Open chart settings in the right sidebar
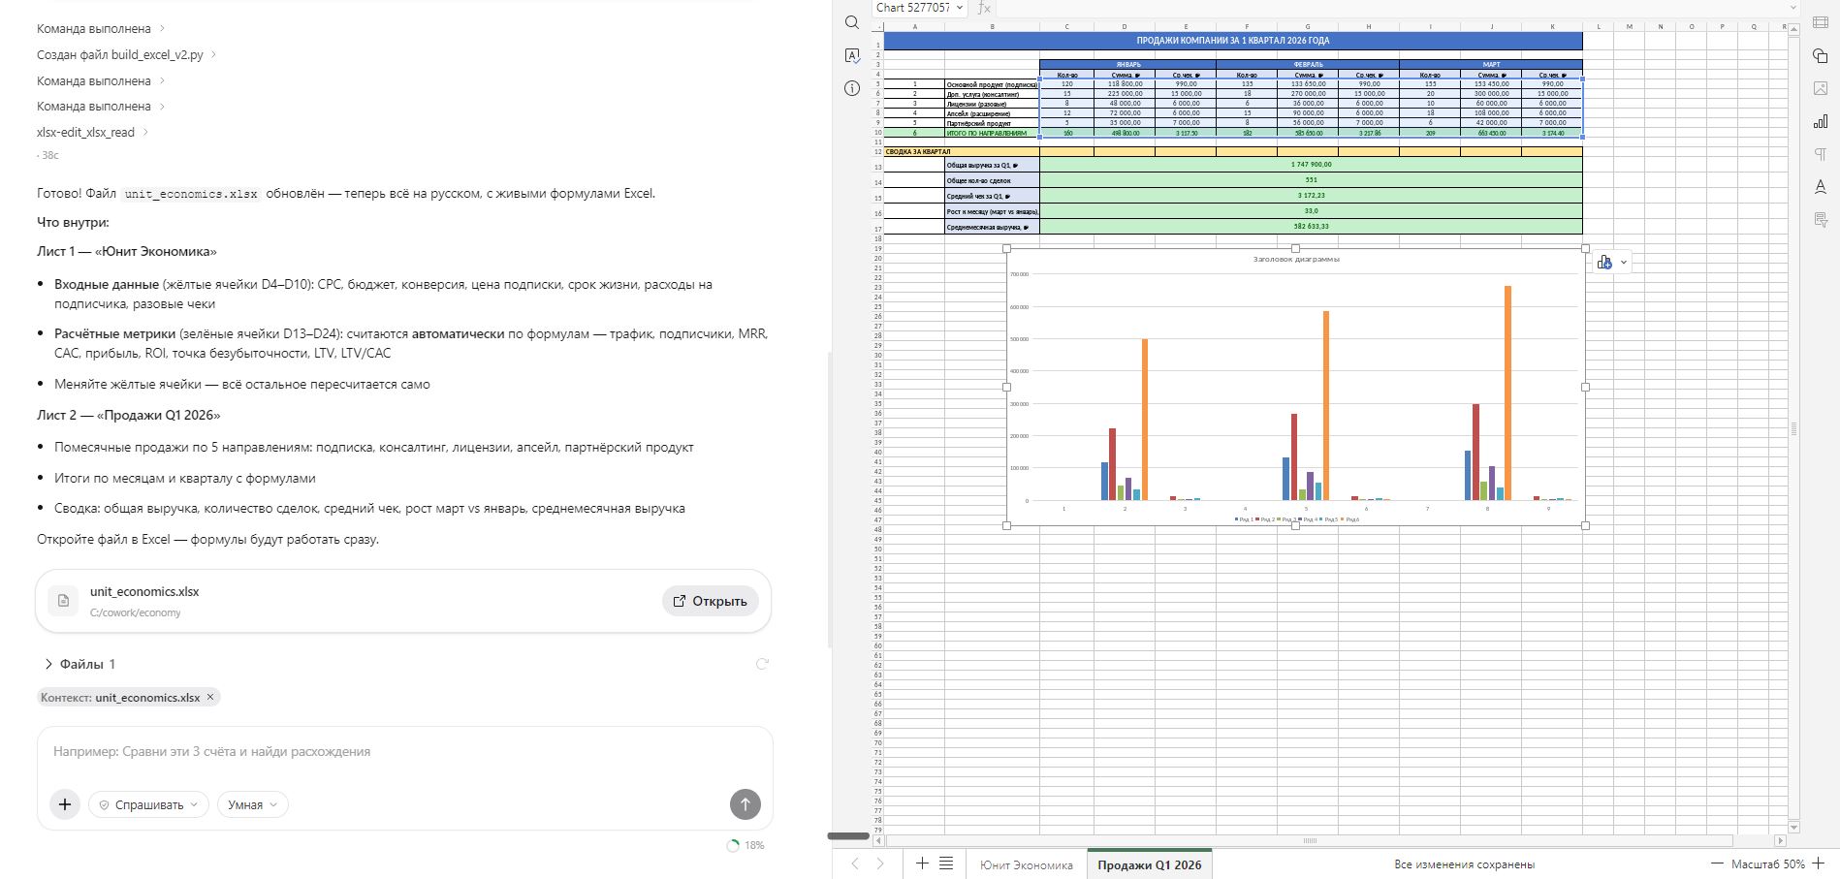The image size is (1840, 879). 1820,121
